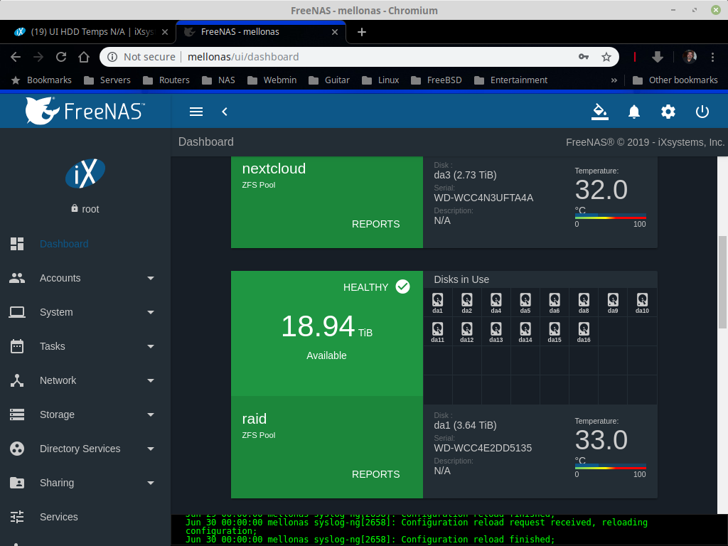Image resolution: width=728 pixels, height=546 pixels.
Task: Click the power icon in header
Action: click(x=702, y=112)
